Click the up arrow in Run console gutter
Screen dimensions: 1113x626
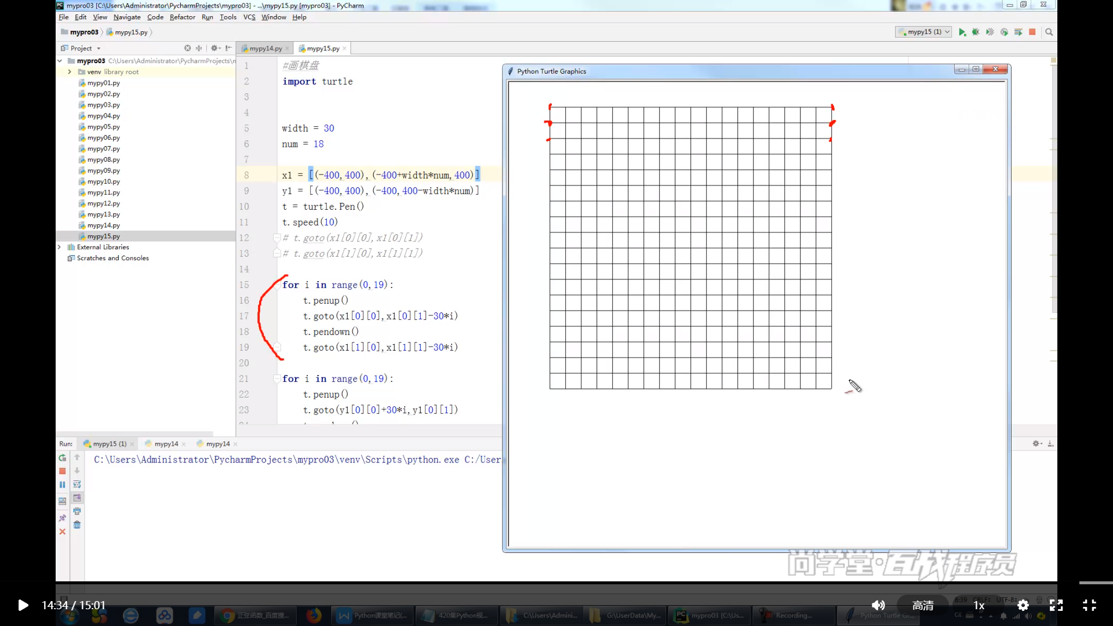77,457
